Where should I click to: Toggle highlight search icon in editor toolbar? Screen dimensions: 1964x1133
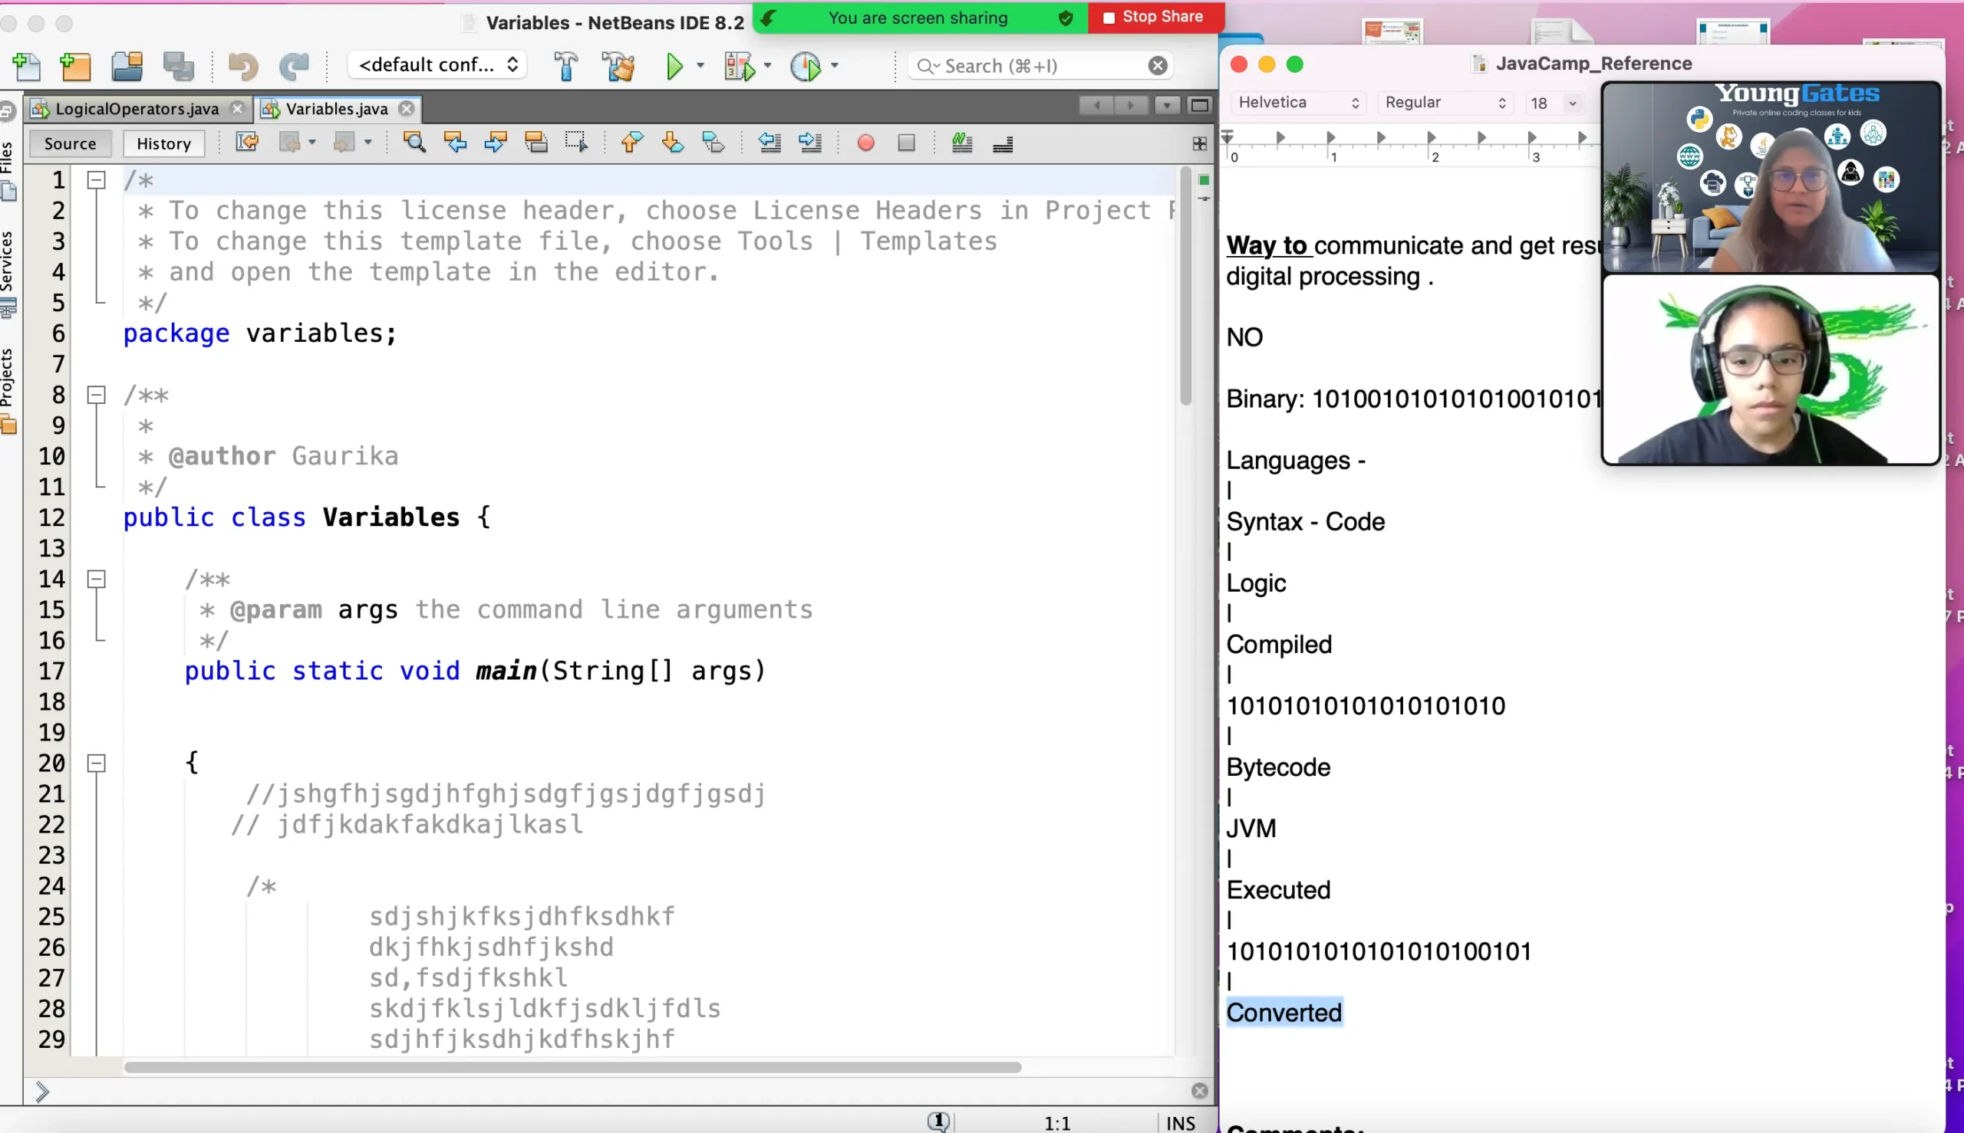pos(535,143)
